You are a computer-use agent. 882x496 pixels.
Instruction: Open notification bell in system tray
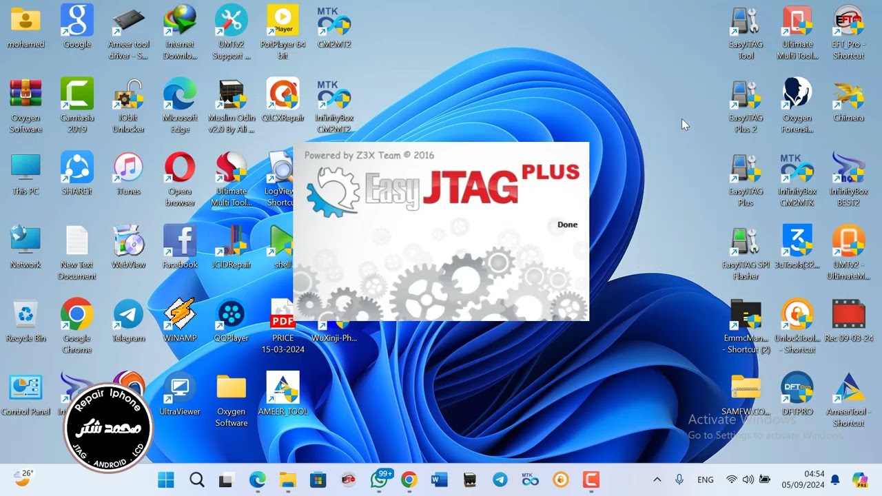[835, 479]
